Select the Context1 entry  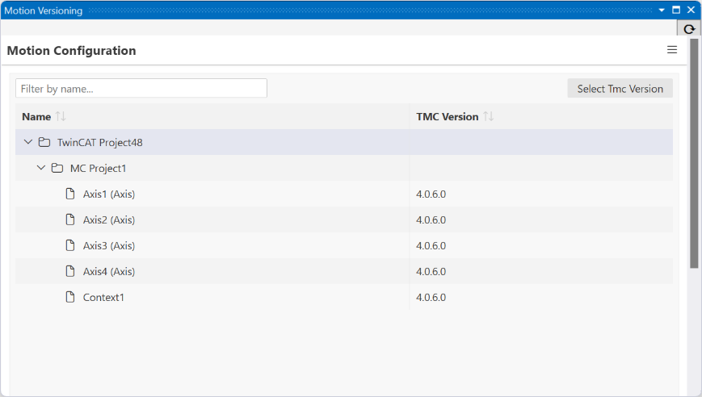click(103, 297)
